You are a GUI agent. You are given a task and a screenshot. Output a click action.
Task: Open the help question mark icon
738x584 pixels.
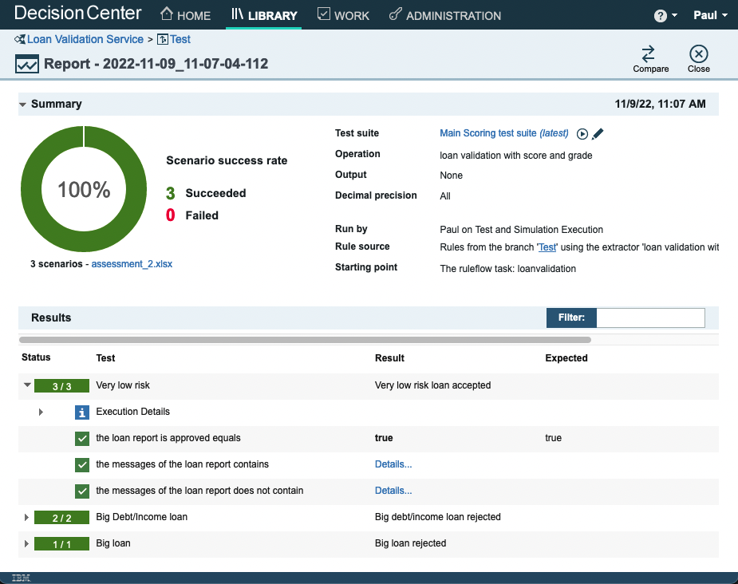(x=661, y=16)
